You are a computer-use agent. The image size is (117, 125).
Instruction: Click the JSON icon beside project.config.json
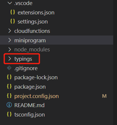click(x=9, y=96)
